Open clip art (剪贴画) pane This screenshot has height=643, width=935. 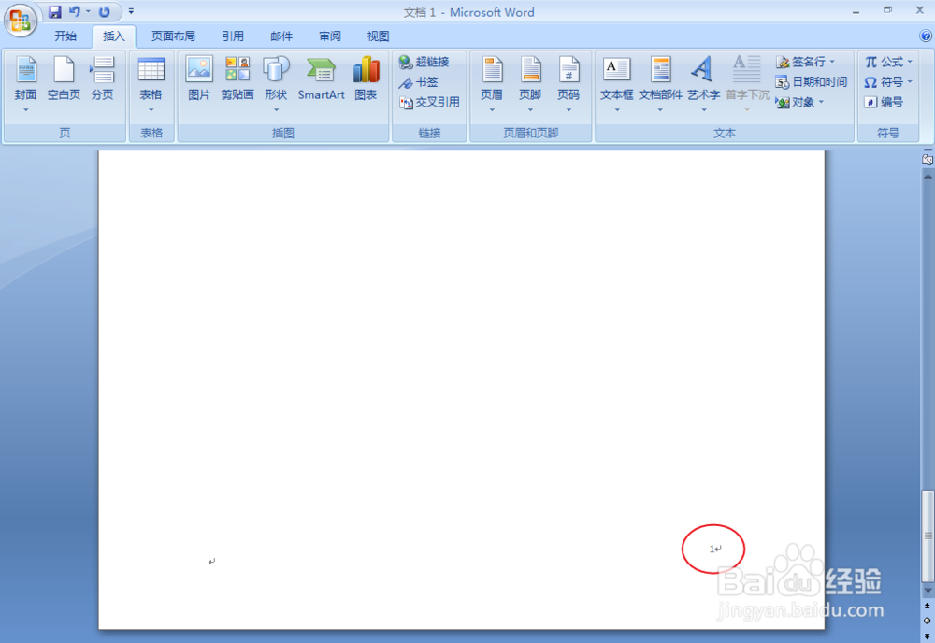[237, 79]
